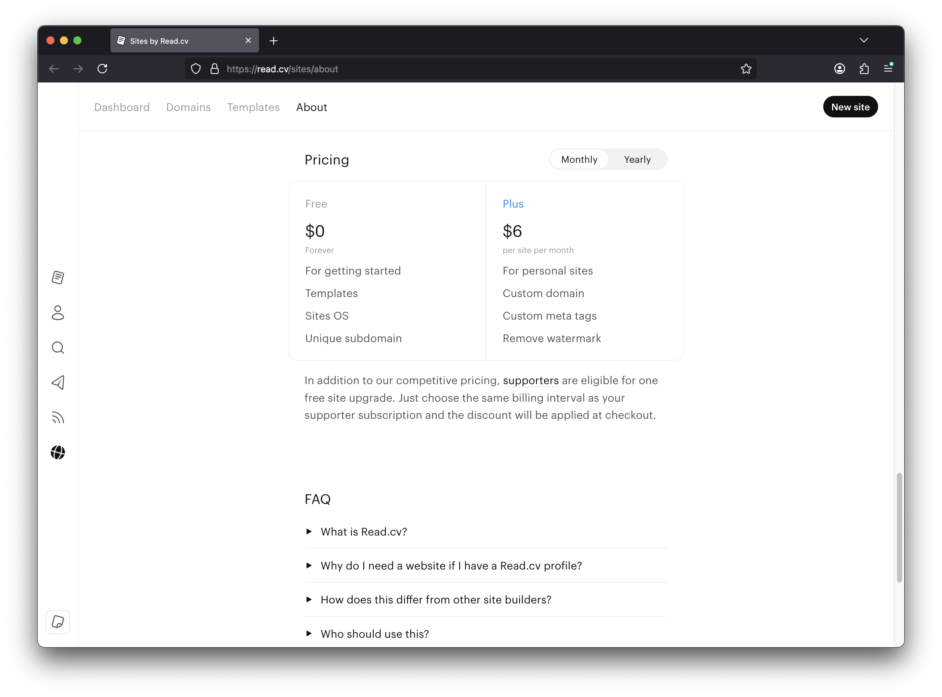The width and height of the screenshot is (942, 697).
Task: Switch pricing to Monthly
Action: click(579, 159)
